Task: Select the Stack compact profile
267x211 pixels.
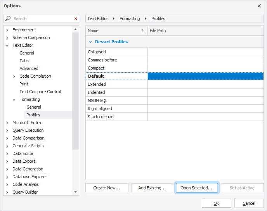Action: tap(175, 117)
